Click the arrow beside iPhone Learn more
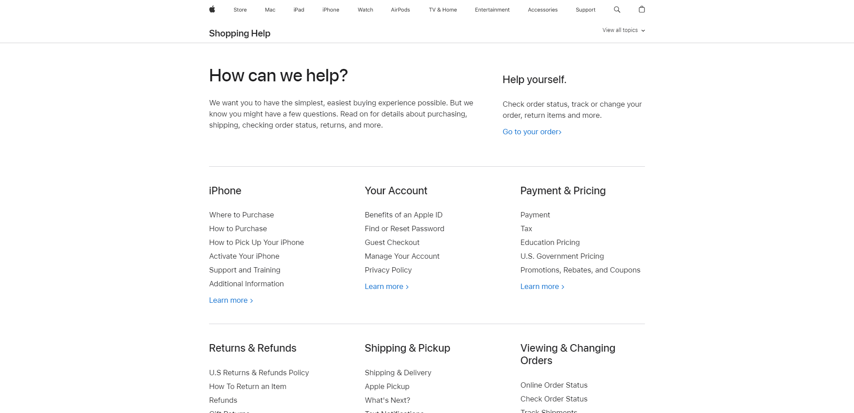This screenshot has height=413, width=854. (250, 300)
